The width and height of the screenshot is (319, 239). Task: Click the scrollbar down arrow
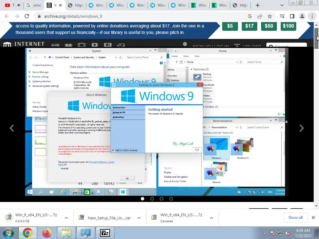click(316, 206)
